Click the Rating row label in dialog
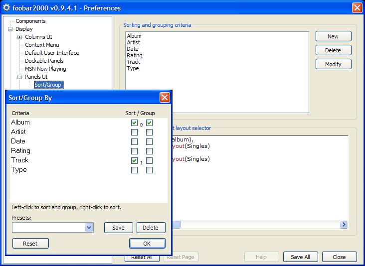Viewport: 365px width, 266px height. [20, 151]
